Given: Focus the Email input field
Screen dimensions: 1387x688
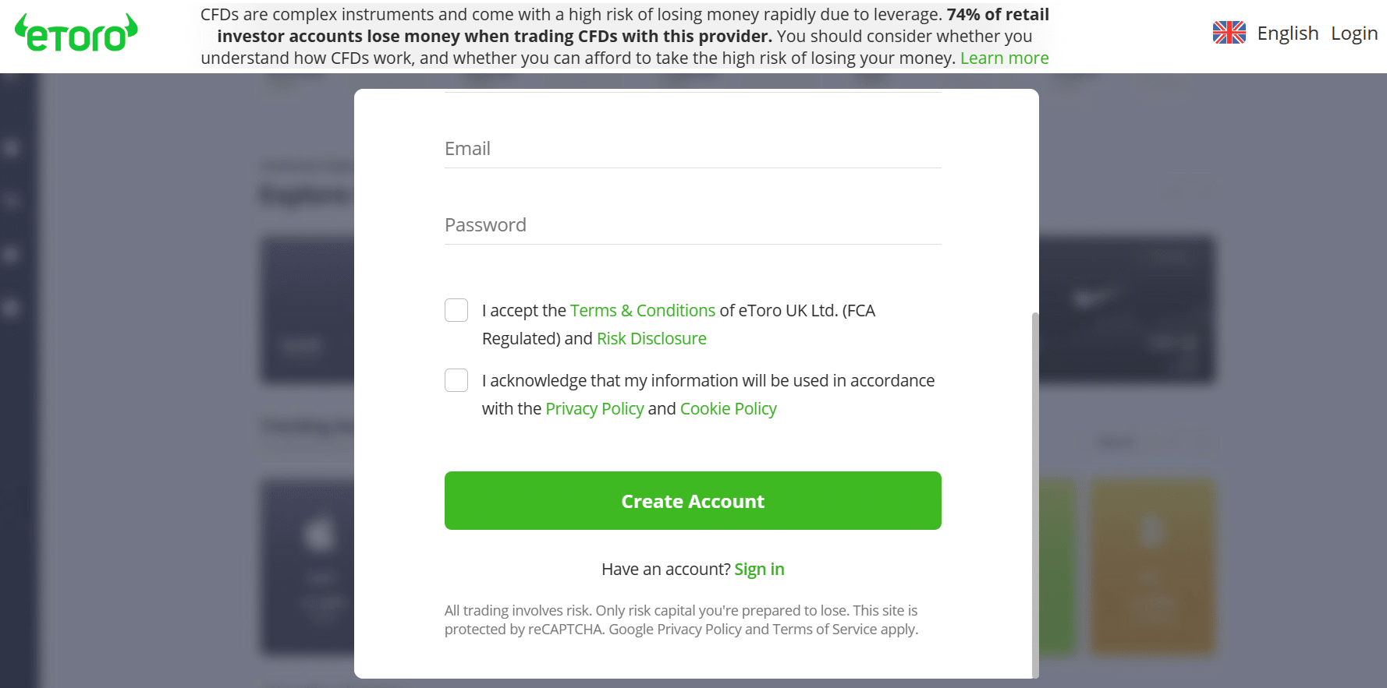Looking at the screenshot, I should tap(693, 149).
